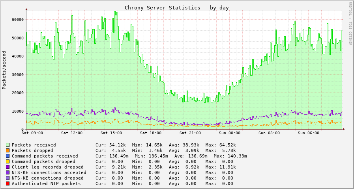Click the Min: 136.45m value

(152, 156)
